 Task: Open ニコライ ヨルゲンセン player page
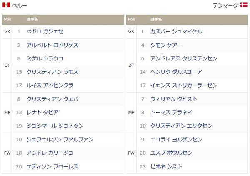tap(176, 140)
